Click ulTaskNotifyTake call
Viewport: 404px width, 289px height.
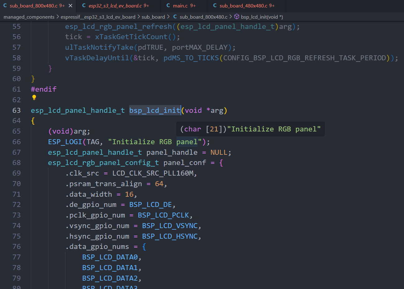tap(99, 47)
